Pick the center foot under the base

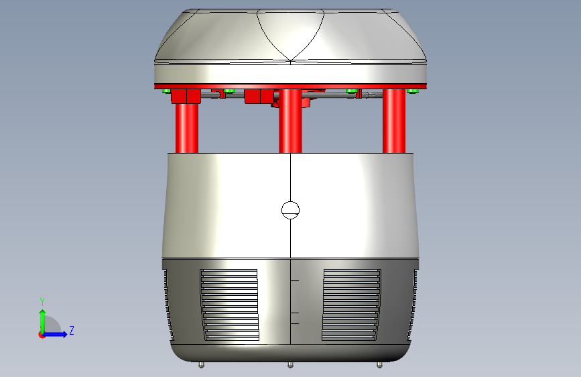(x=291, y=365)
